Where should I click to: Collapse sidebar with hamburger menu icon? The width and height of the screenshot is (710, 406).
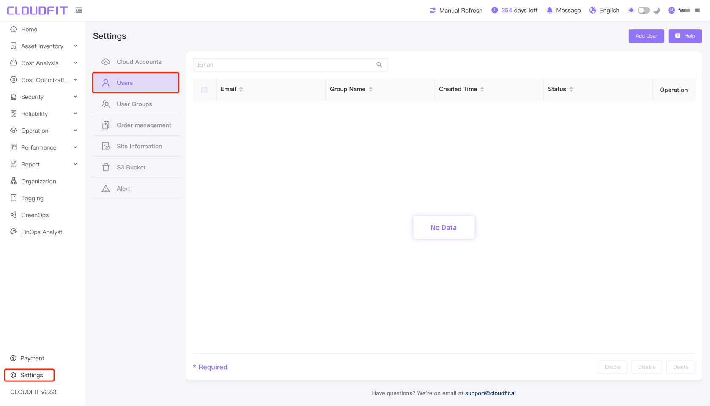click(79, 10)
